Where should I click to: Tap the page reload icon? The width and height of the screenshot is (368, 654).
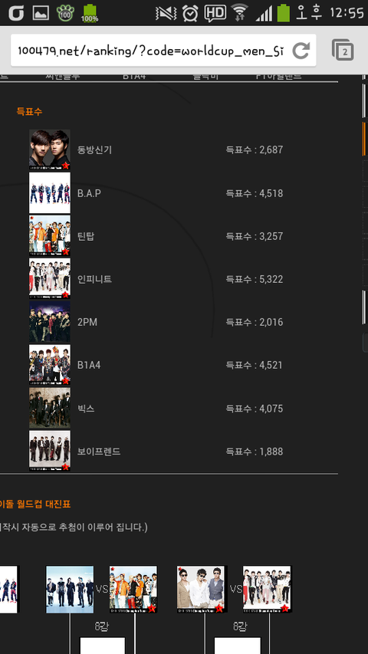[301, 51]
